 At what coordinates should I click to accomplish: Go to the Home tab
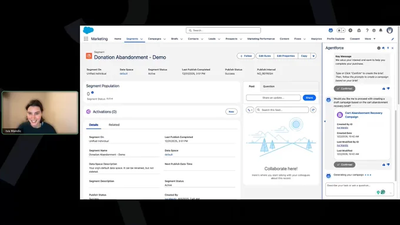[x=118, y=39]
